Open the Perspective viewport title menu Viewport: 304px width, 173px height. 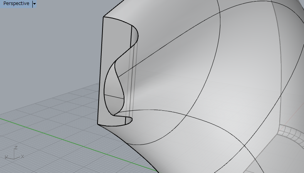(x=16, y=3)
